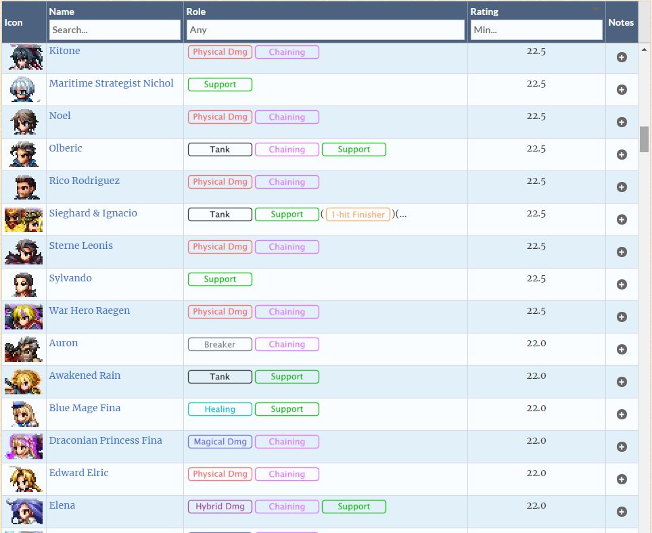Open the Kitone unit page
This screenshot has width=652, height=533.
tap(64, 51)
